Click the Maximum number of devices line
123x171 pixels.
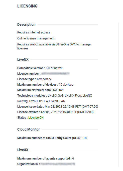pos(45,85)
